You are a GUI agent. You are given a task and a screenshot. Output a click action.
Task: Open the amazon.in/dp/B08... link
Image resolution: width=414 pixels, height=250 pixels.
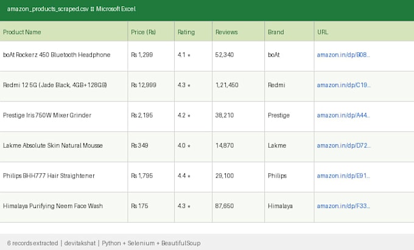coord(343,55)
